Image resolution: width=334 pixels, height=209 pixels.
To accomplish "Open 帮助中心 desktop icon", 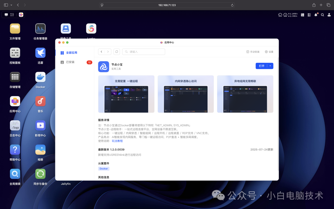I will 15,150.
